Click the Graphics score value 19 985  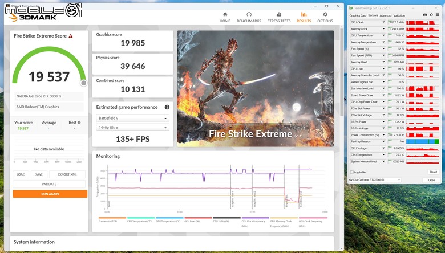pyautogui.click(x=132, y=43)
